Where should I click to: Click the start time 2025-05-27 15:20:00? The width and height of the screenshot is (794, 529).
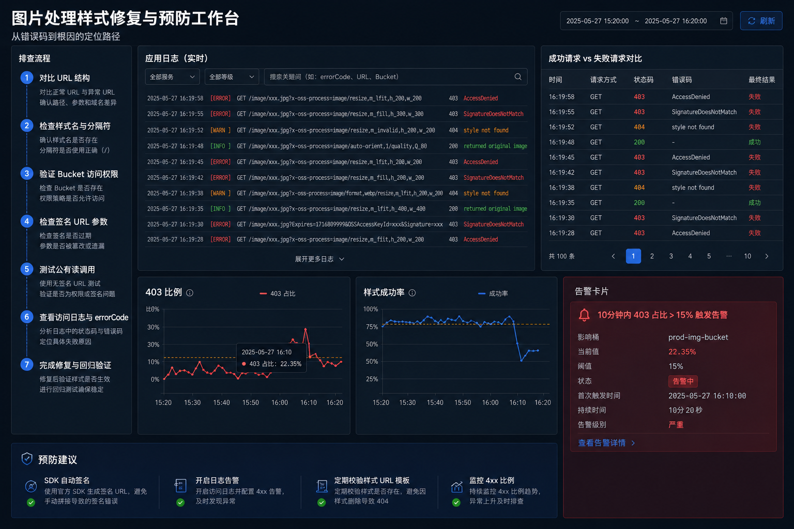click(598, 21)
